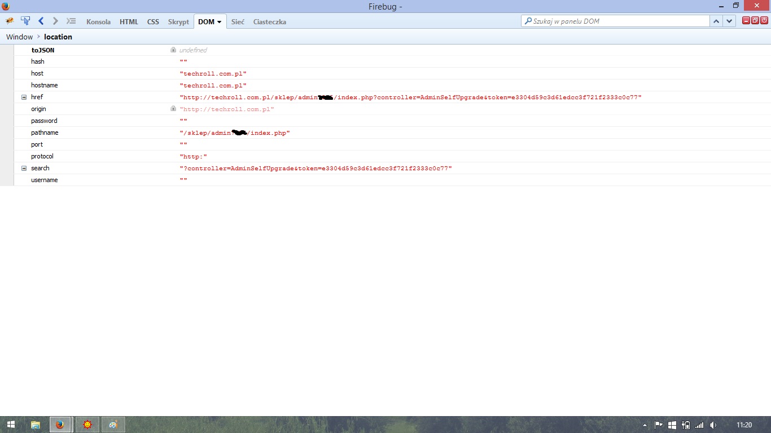This screenshot has height=433, width=771.
Task: Select the href property name
Action: (37, 97)
